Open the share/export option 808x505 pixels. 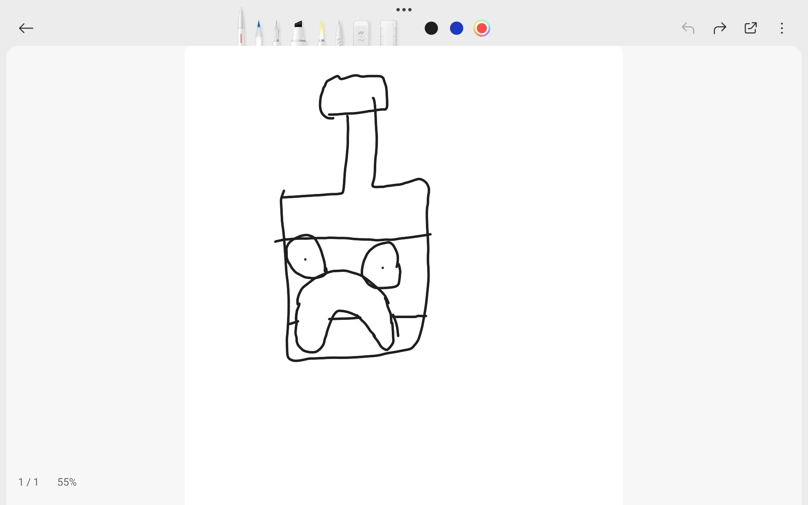[750, 28]
